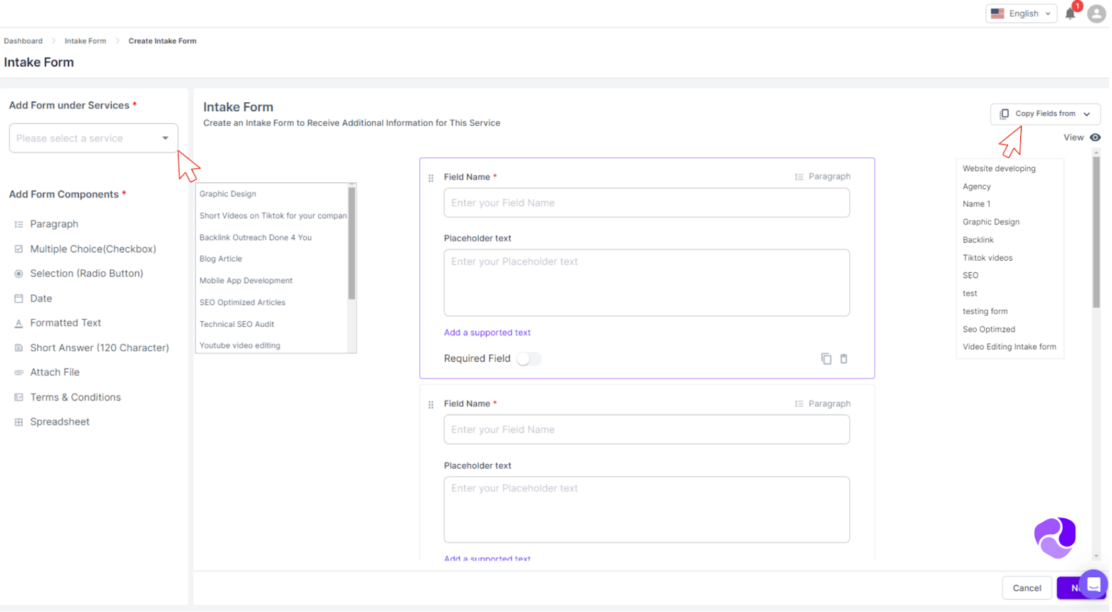Click the Short Answer component icon

tap(19, 348)
